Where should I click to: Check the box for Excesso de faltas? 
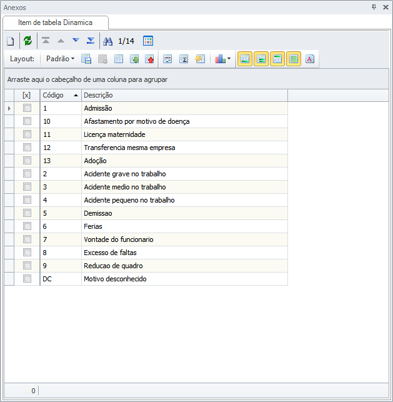point(27,253)
